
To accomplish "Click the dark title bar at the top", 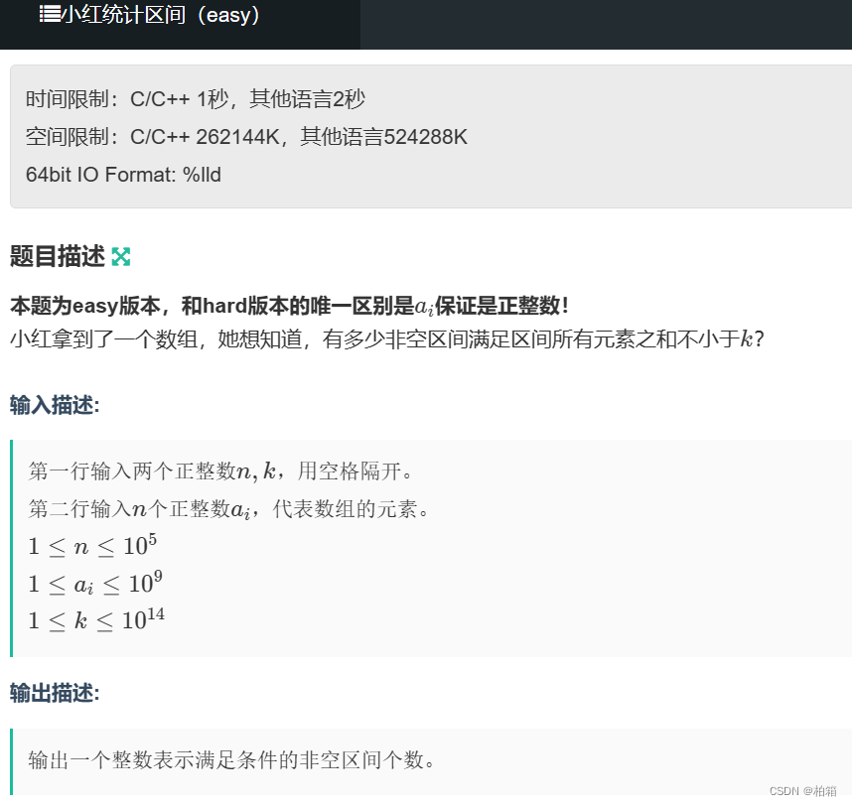I will pyautogui.click(x=426, y=24).
